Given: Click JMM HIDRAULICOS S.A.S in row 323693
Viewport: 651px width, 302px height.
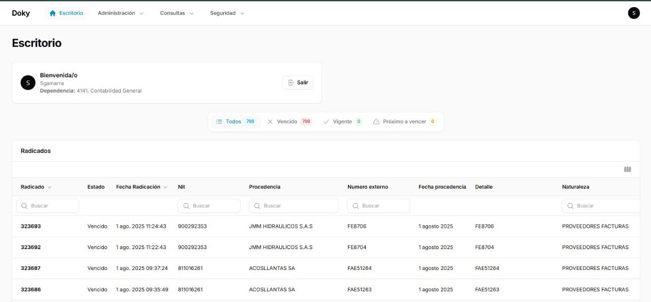Looking at the screenshot, I should [x=281, y=226].
